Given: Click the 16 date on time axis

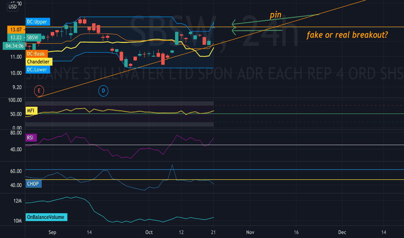Looking at the screenshot, I should click(x=296, y=232).
